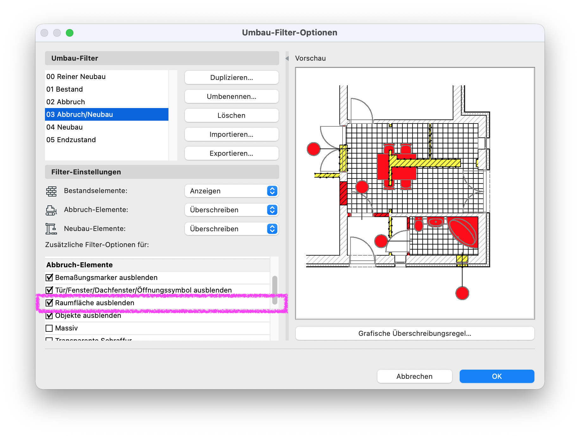The width and height of the screenshot is (580, 436).
Task: Click the floor plan preview image
Action: (415, 193)
